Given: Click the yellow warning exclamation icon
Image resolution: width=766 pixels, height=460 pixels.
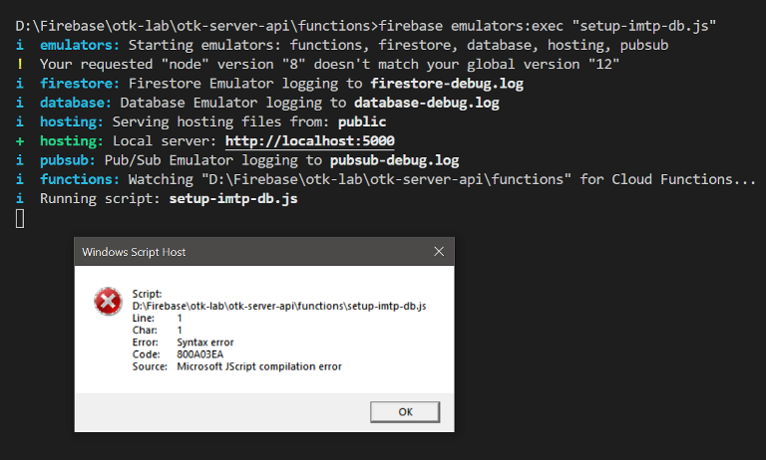Looking at the screenshot, I should [x=20, y=65].
